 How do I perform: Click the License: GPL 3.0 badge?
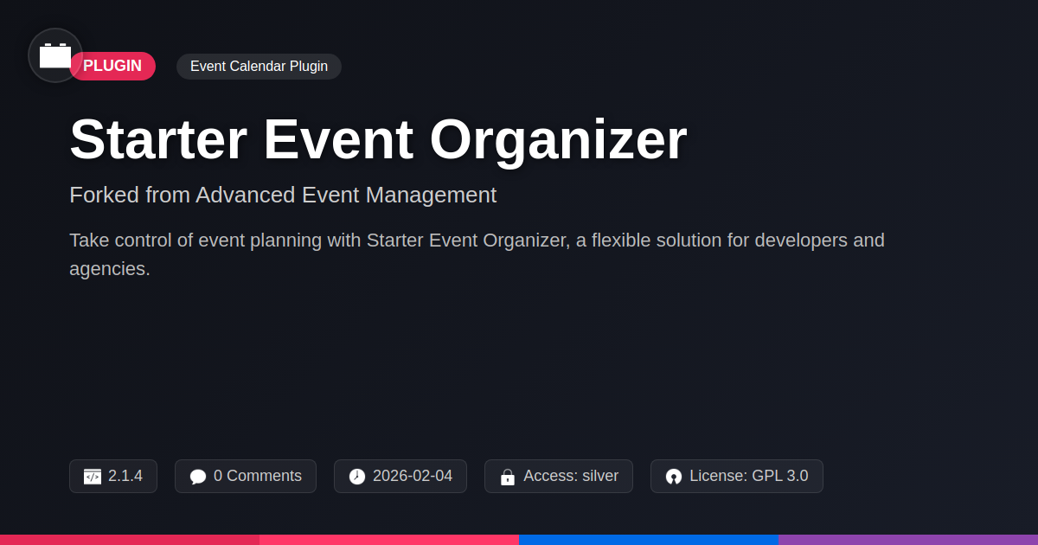(x=737, y=477)
